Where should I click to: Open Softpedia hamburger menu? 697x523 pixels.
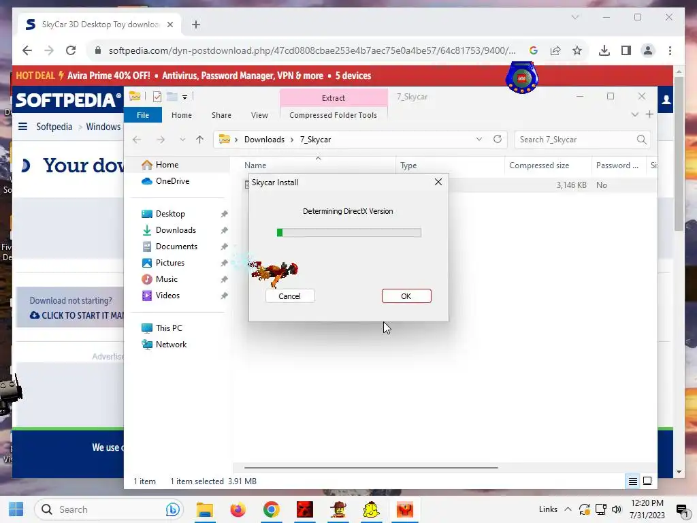pyautogui.click(x=22, y=127)
